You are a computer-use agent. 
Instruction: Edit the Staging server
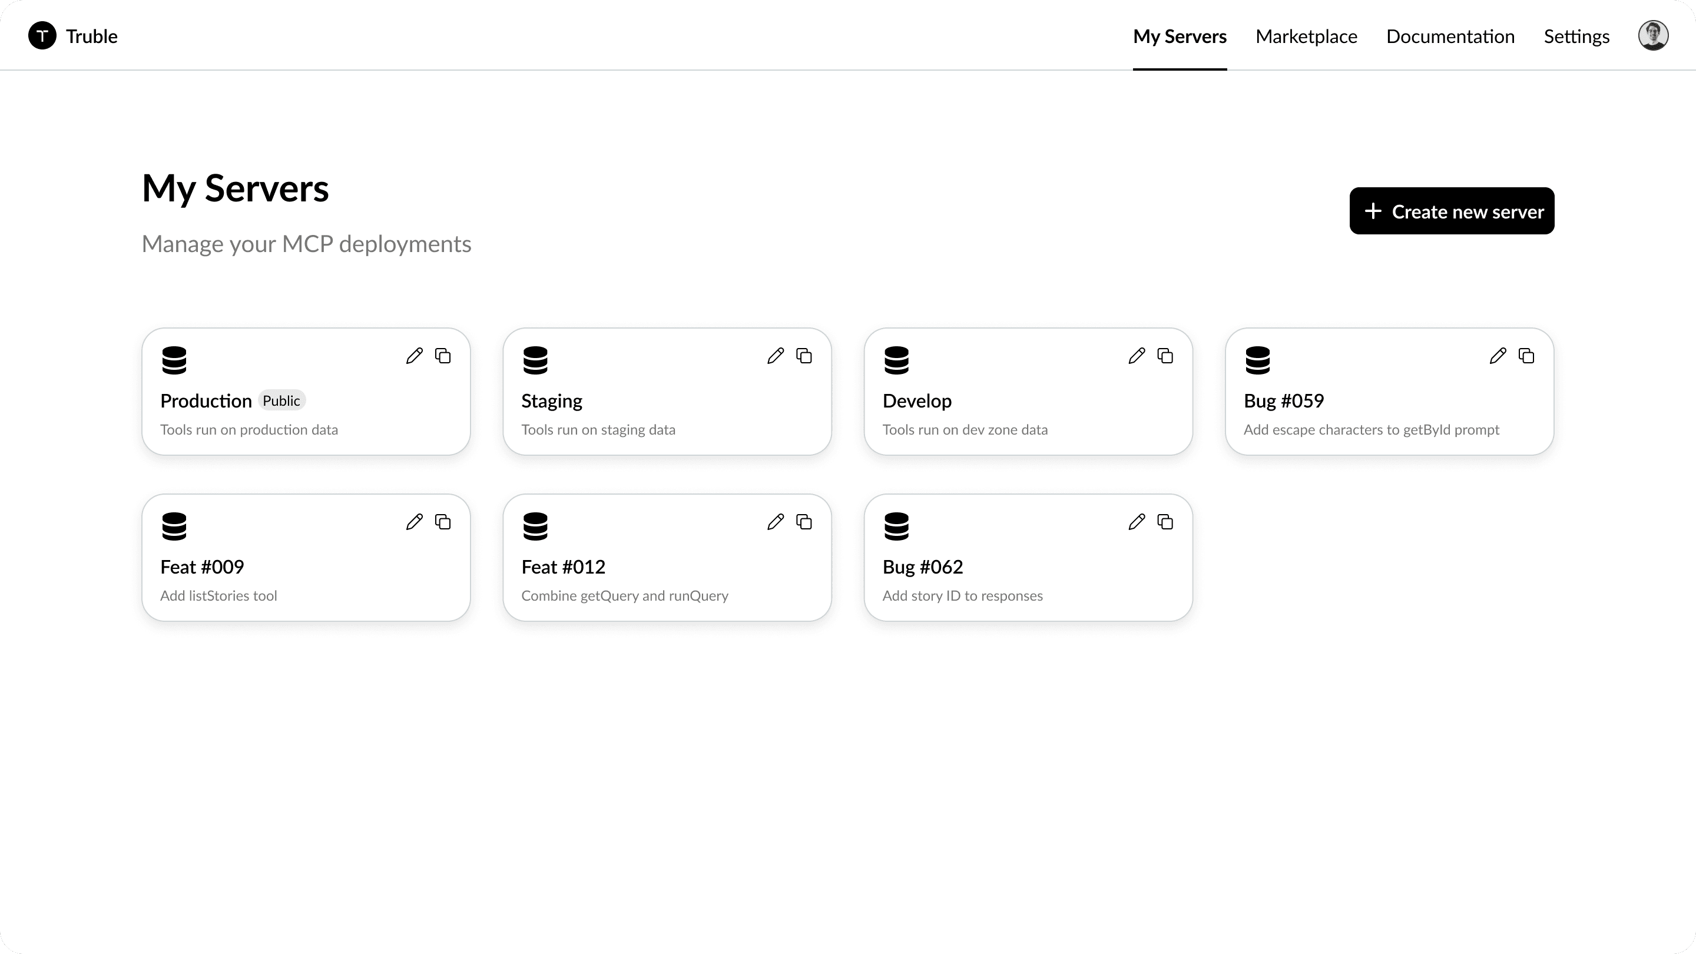pyautogui.click(x=776, y=356)
